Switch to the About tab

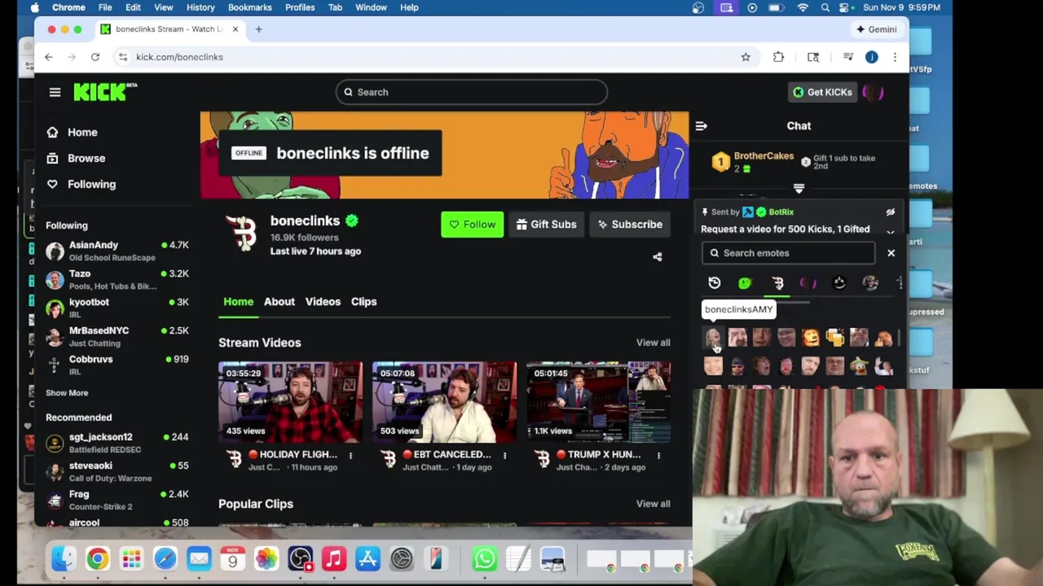(279, 302)
